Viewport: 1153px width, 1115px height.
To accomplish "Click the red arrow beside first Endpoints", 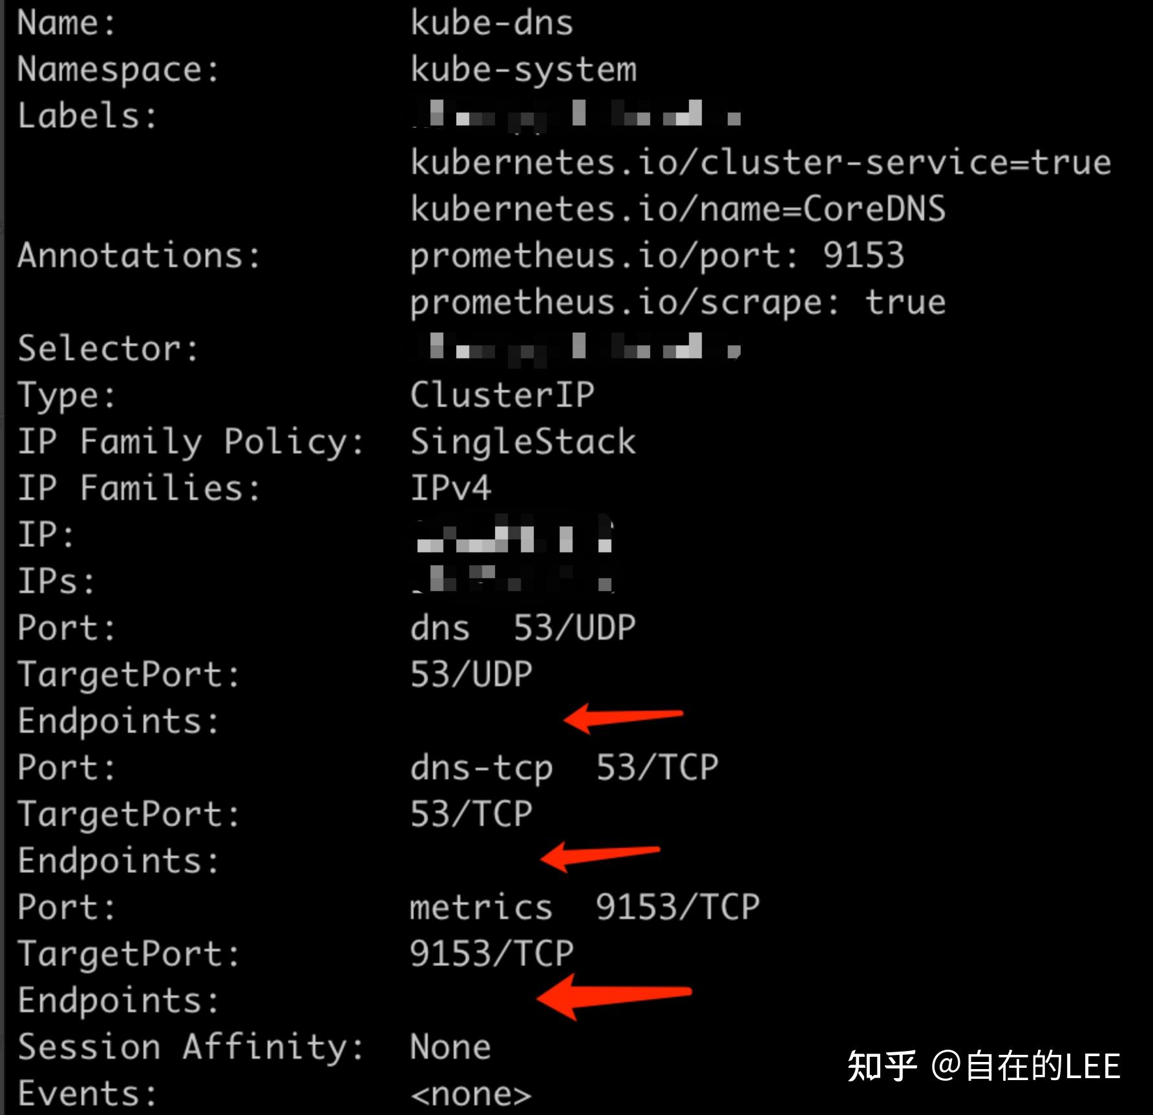I will [623, 717].
